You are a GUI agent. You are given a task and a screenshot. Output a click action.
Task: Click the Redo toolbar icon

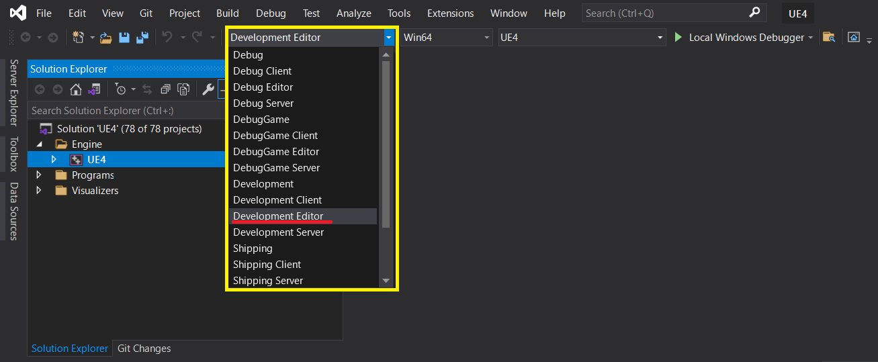(x=197, y=38)
